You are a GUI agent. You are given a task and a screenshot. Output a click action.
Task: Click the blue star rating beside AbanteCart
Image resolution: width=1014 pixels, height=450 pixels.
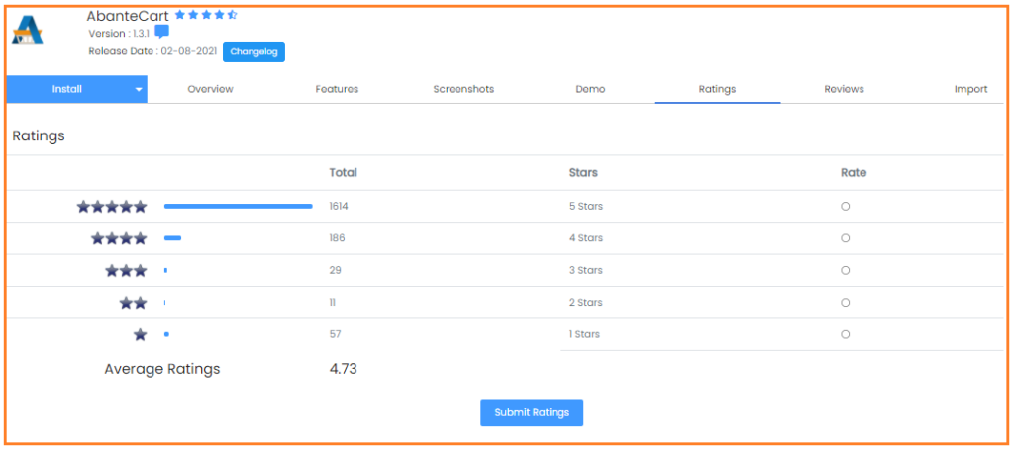click(206, 14)
